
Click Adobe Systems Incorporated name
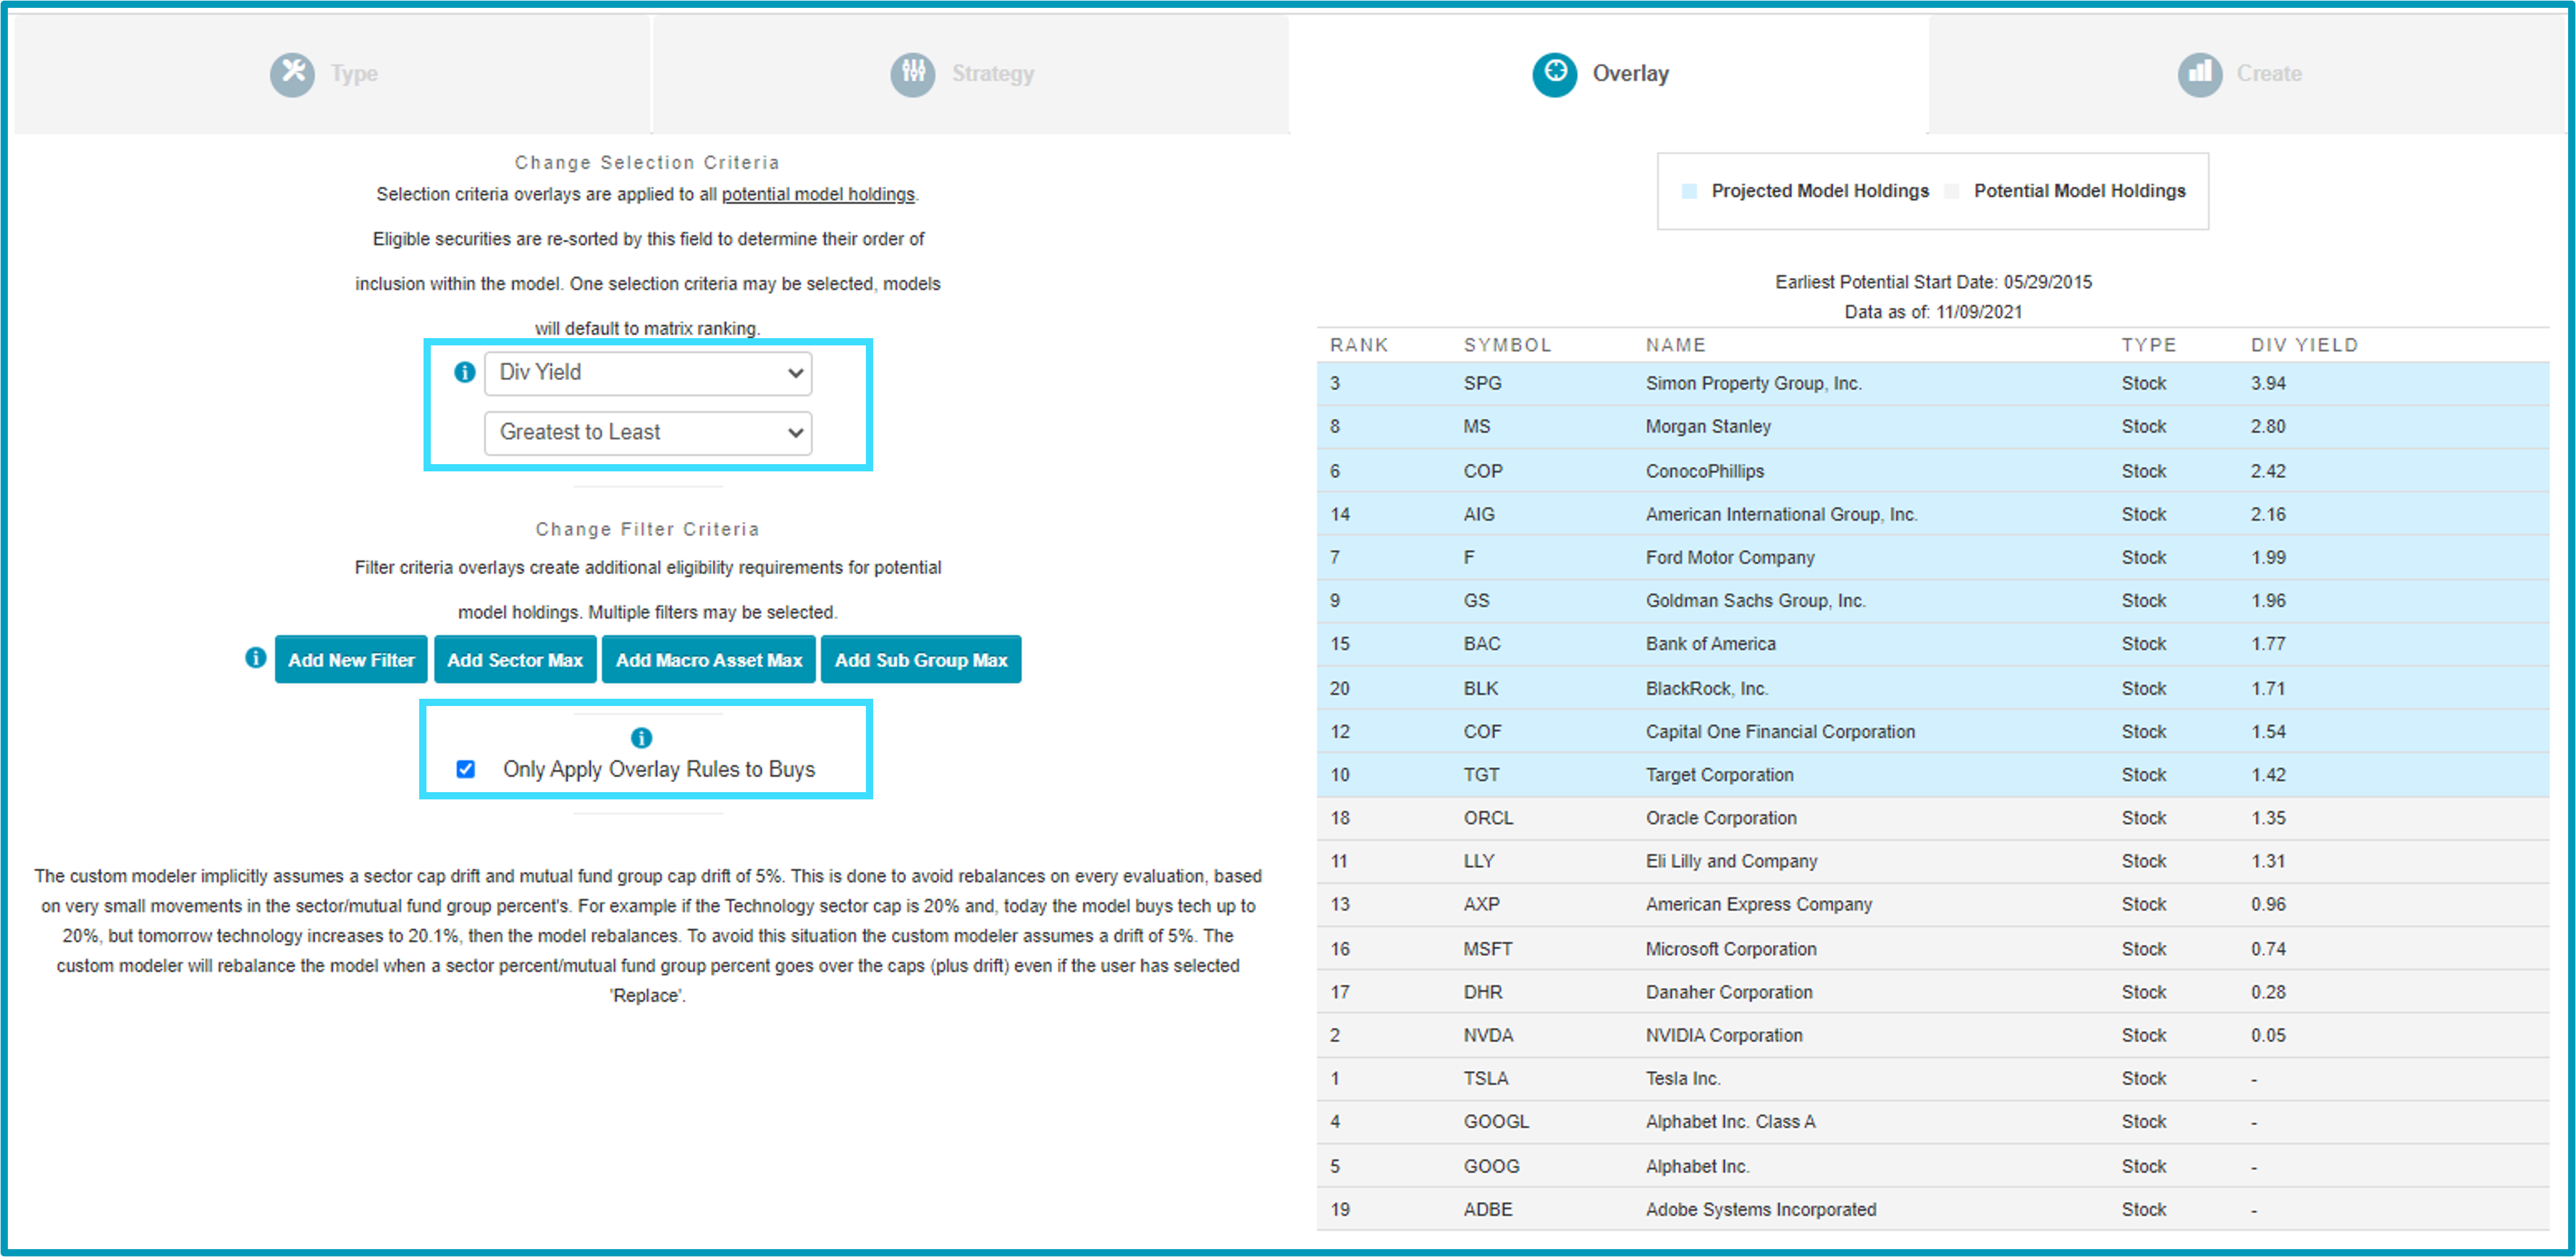[x=1761, y=1209]
